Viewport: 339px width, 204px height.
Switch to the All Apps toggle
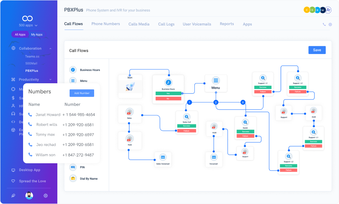click(x=20, y=35)
